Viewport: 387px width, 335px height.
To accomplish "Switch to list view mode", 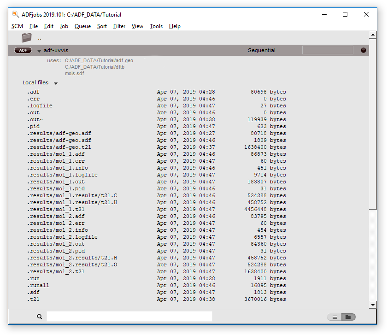I will click(335, 317).
